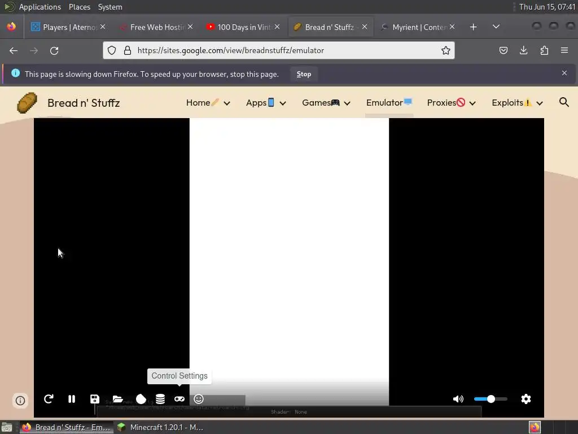The image size is (578, 434).
Task: Click the URL address bar
Action: (279, 50)
